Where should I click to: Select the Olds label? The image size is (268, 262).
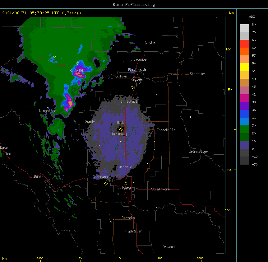pyautogui.click(x=121, y=123)
